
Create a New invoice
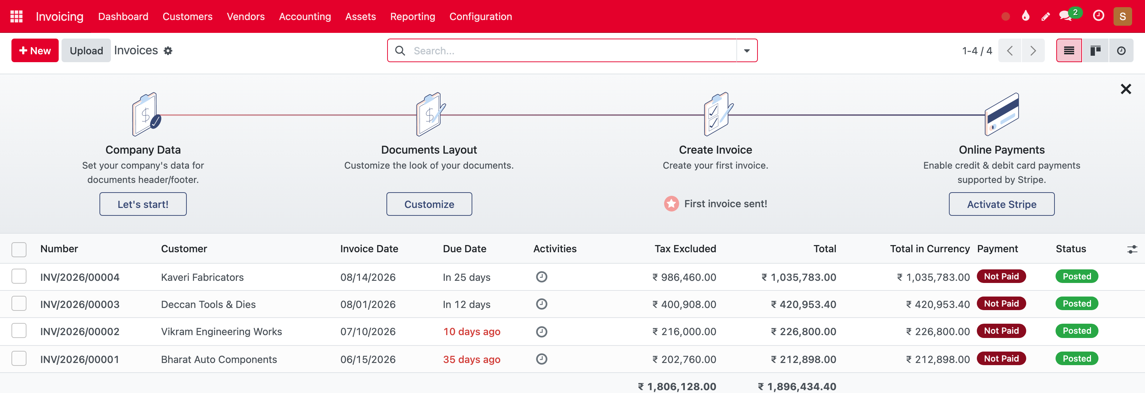pos(35,51)
